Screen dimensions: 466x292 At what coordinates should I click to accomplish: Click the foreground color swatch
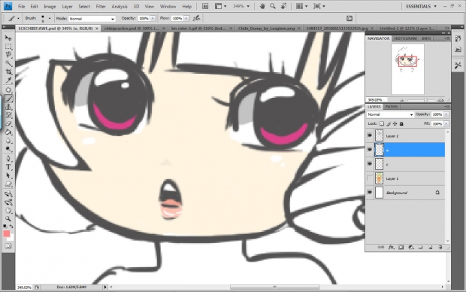pos(7,233)
